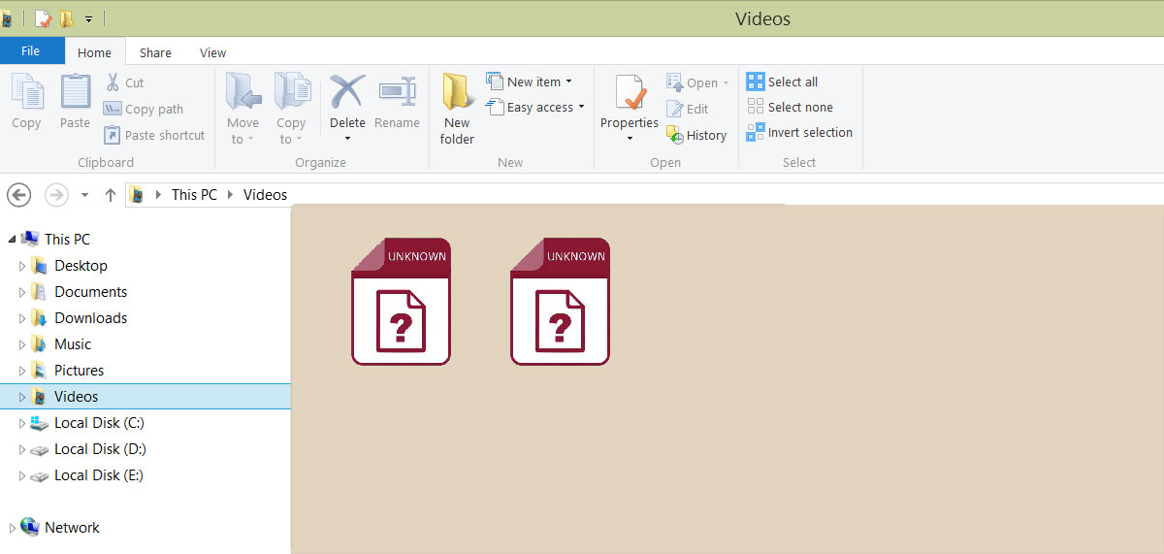Image resolution: width=1164 pixels, height=554 pixels.
Task: Switch to the View ribbon tab
Action: (212, 52)
